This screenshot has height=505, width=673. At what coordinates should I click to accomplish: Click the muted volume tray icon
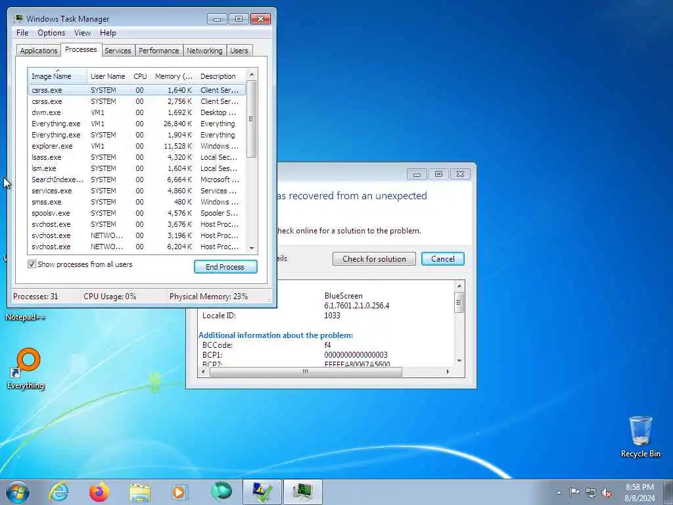pos(607,493)
